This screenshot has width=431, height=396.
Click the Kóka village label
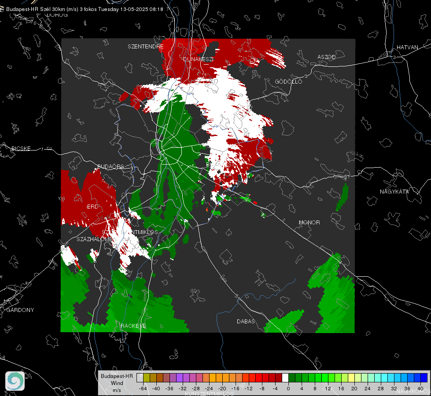(356, 154)
